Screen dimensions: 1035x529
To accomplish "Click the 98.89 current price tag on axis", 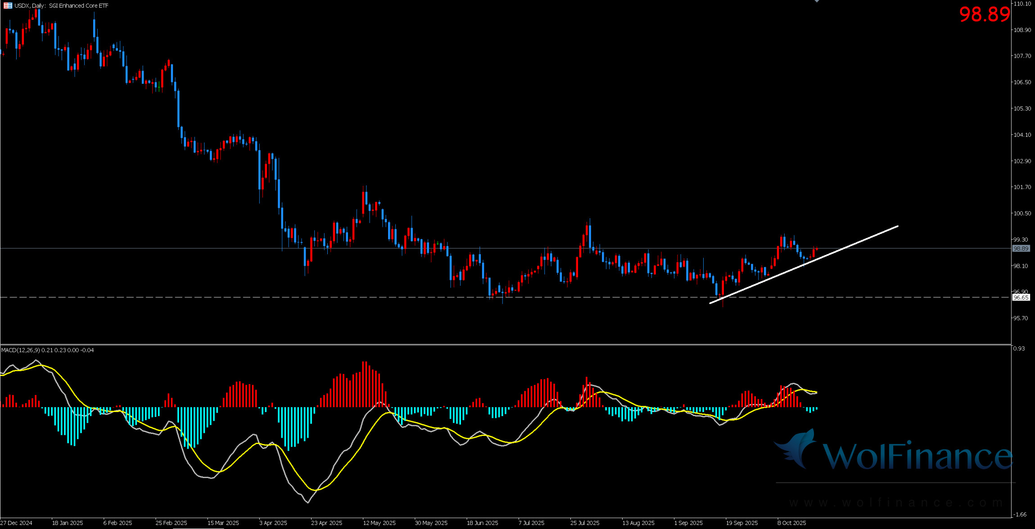I will 1021,249.
